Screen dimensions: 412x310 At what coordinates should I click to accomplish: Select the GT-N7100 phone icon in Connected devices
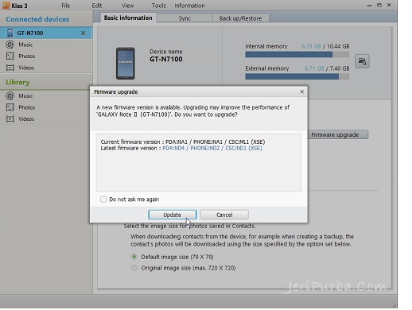[10, 33]
